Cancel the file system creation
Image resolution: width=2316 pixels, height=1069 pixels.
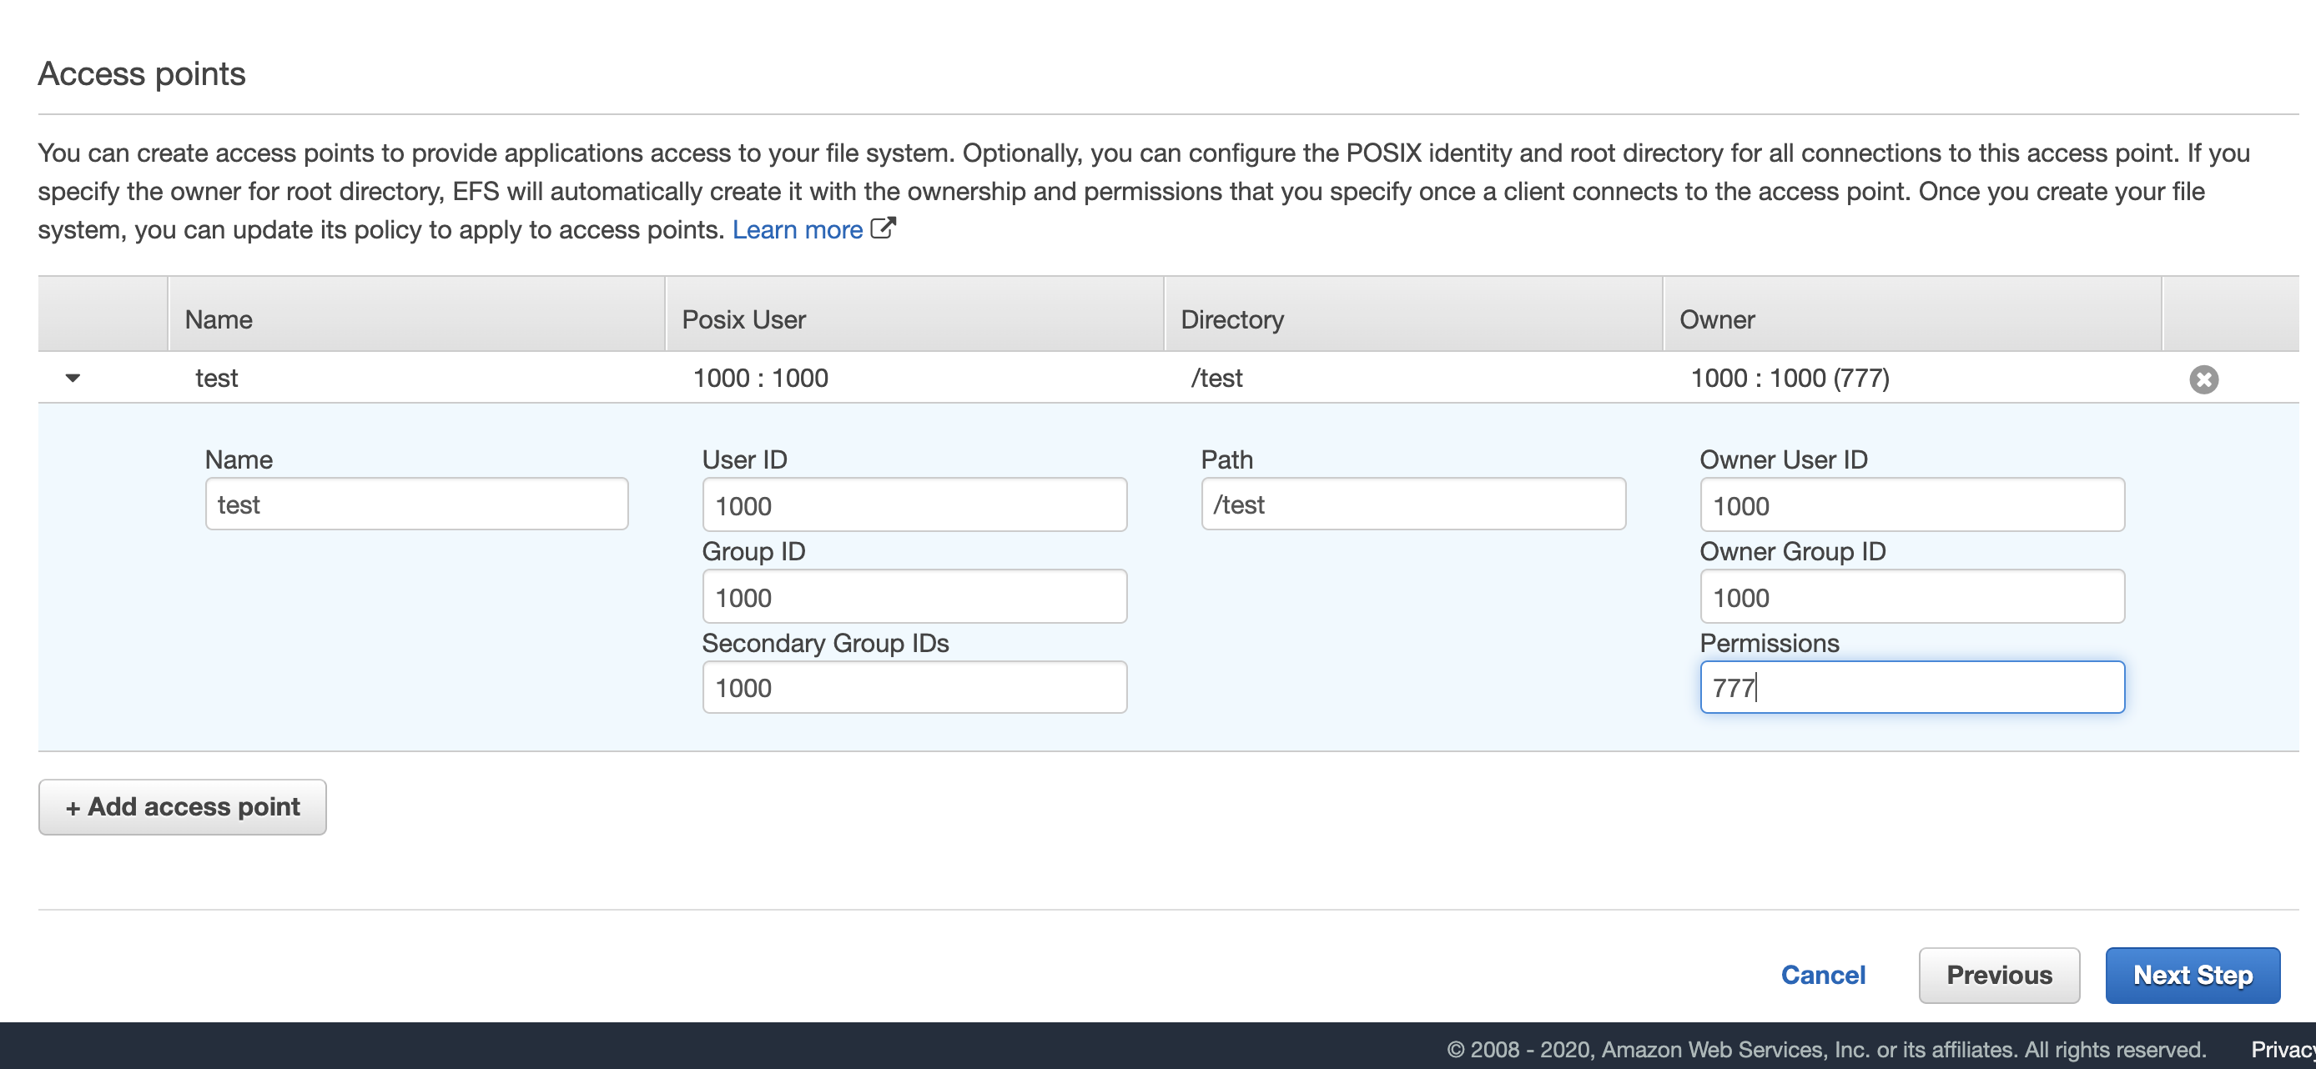click(x=1822, y=975)
